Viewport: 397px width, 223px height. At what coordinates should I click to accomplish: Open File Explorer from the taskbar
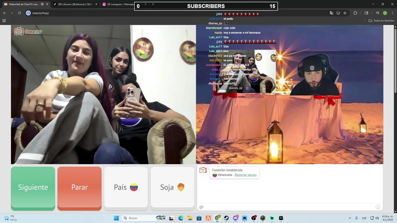coord(190,218)
